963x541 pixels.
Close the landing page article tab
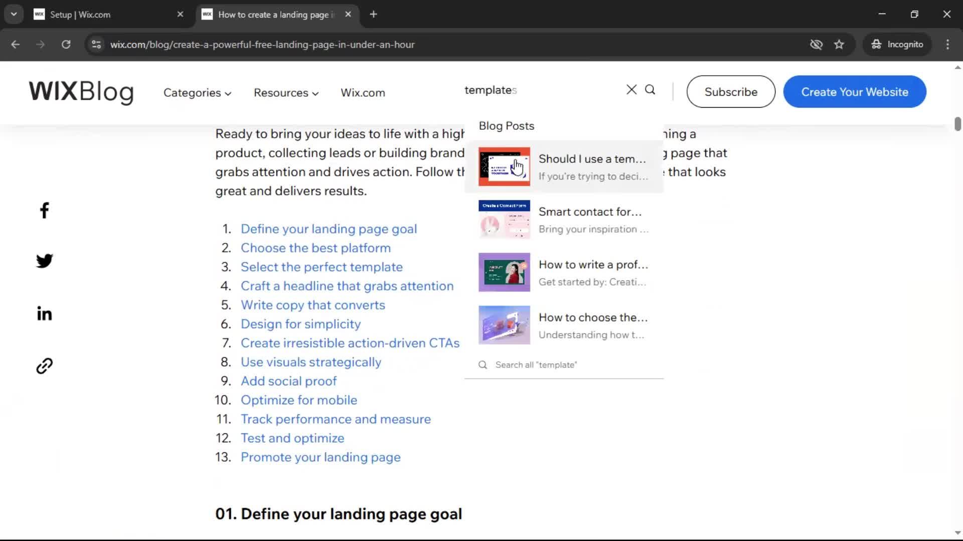click(x=348, y=15)
